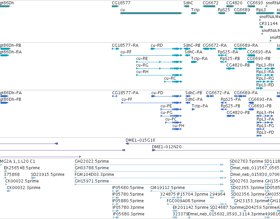
Task: Select the CG6689 gene label
Action: [242, 10]
